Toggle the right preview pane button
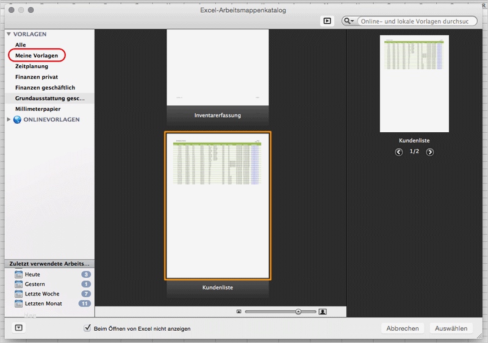This screenshot has width=488, height=343. click(x=327, y=21)
